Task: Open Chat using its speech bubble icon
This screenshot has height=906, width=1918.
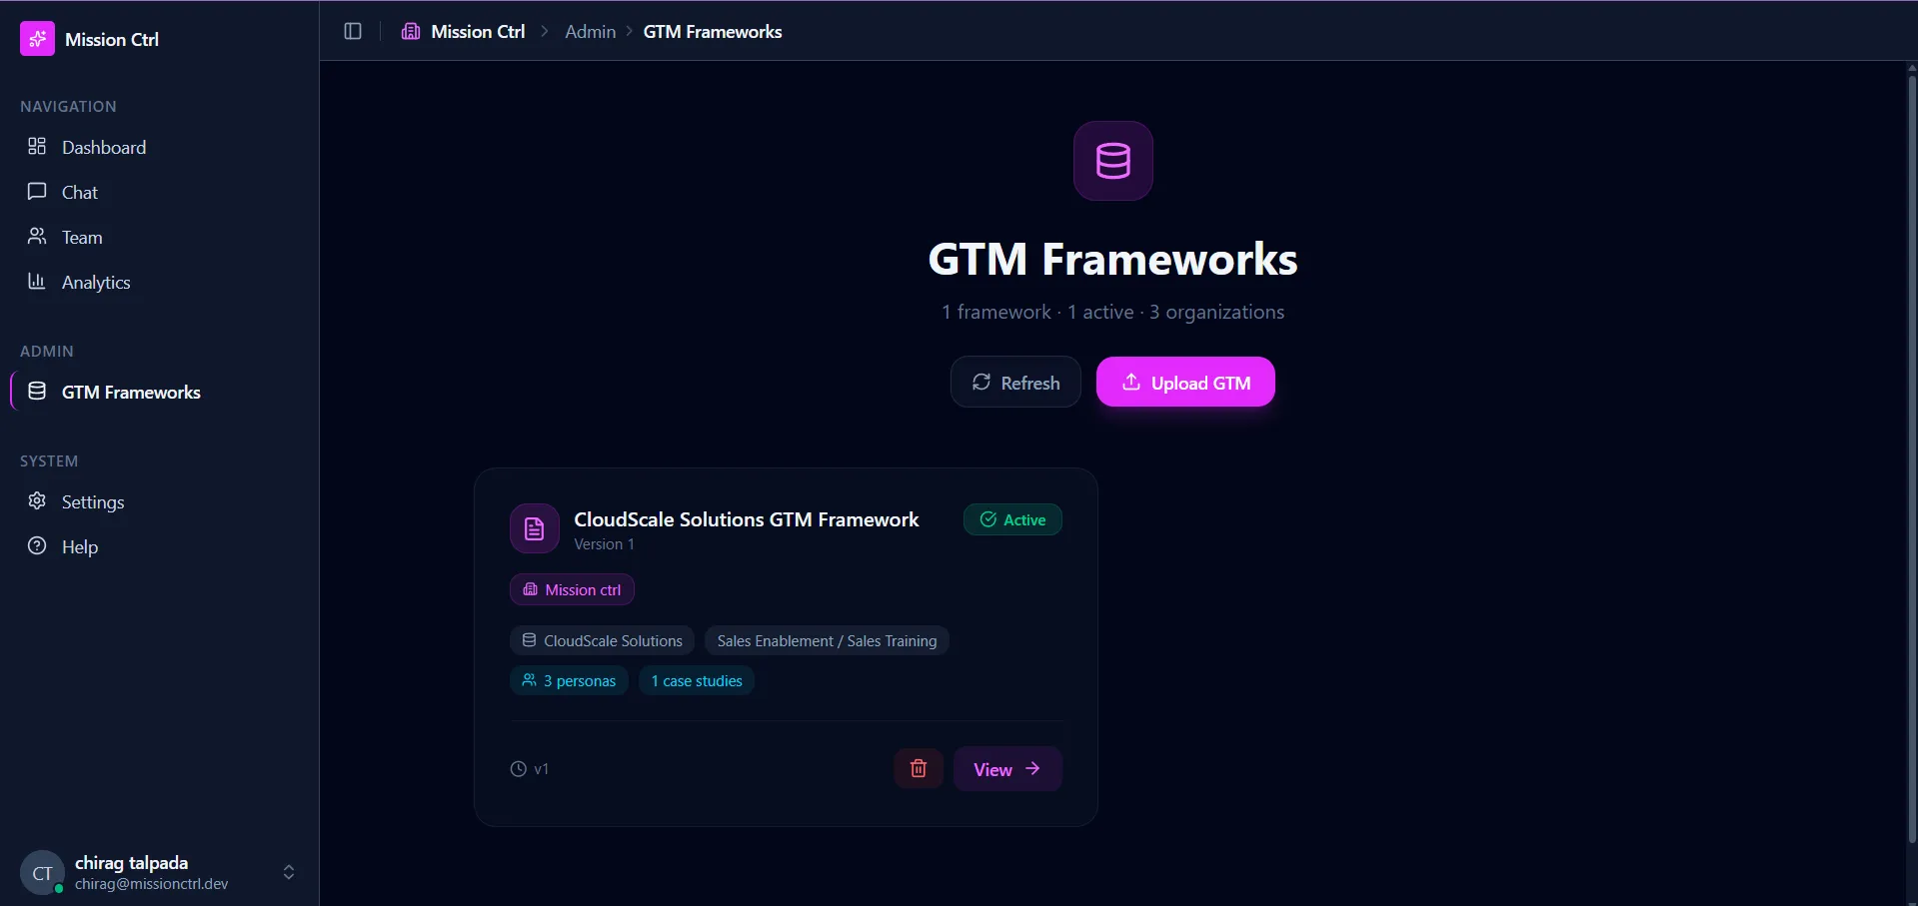Action: click(x=36, y=191)
